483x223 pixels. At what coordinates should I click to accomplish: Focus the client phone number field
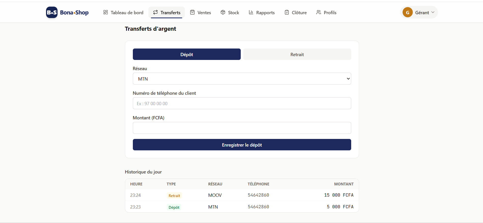point(242,103)
